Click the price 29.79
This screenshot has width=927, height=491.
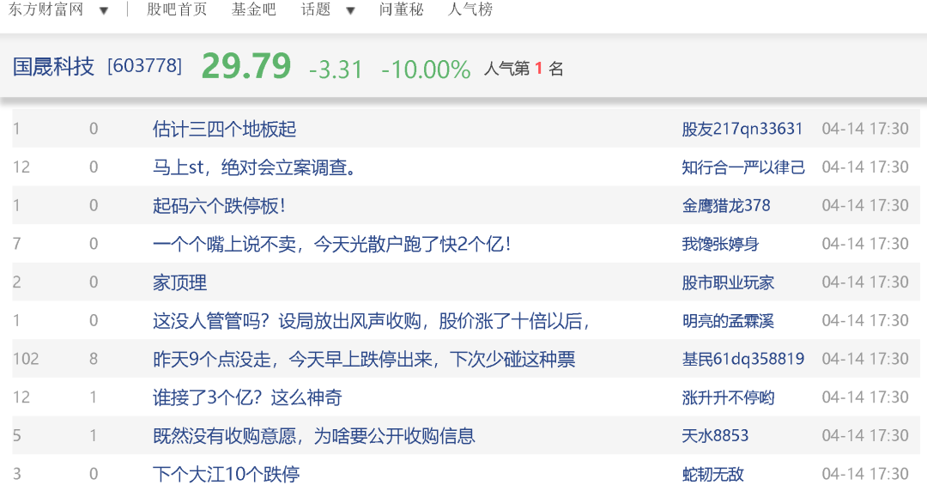tap(246, 65)
